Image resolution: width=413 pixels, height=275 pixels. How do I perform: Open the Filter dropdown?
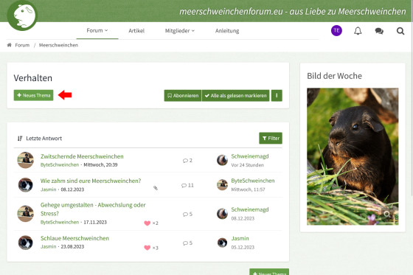[271, 139]
